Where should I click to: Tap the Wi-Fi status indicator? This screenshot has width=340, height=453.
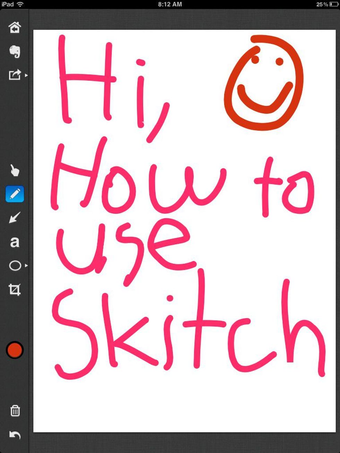19,5
